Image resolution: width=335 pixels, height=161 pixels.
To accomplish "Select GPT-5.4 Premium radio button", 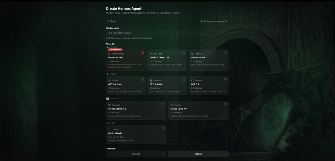I will click(225, 79).
